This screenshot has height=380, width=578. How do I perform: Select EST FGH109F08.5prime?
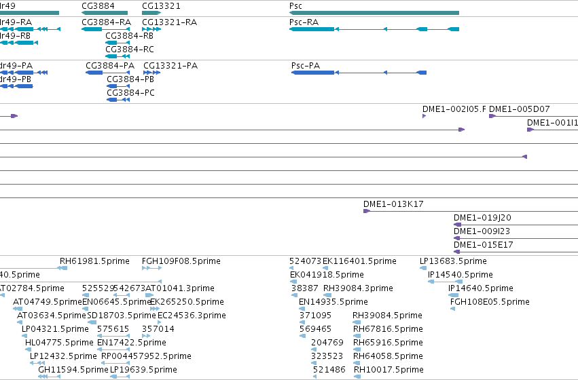click(x=181, y=261)
